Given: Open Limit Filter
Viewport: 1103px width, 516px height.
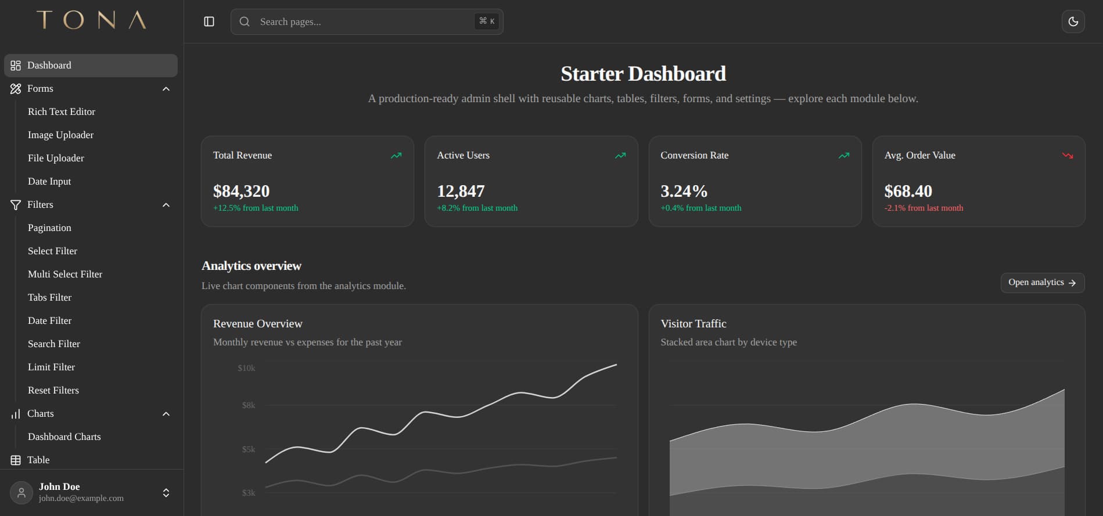Looking at the screenshot, I should (x=51, y=367).
